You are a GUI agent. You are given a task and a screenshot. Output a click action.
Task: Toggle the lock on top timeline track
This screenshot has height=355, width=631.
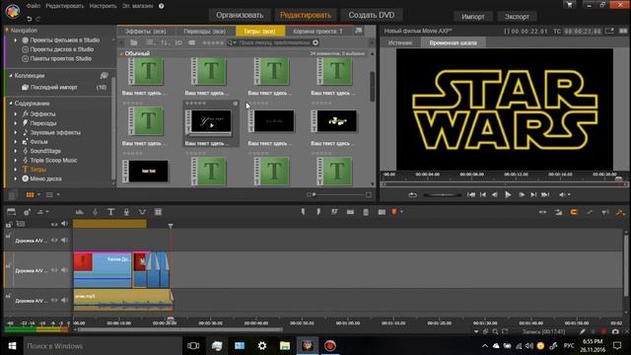[8, 237]
